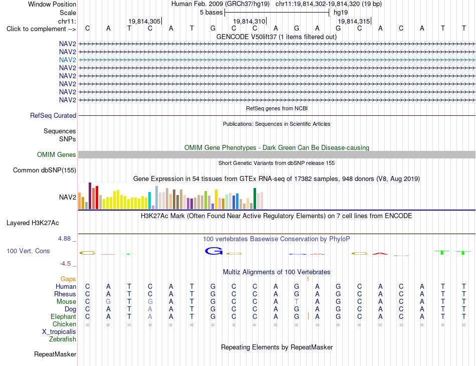Viewport: 476px width, 366px height.
Task: Click the 'hg19' label next to scale bar
Action: point(341,13)
